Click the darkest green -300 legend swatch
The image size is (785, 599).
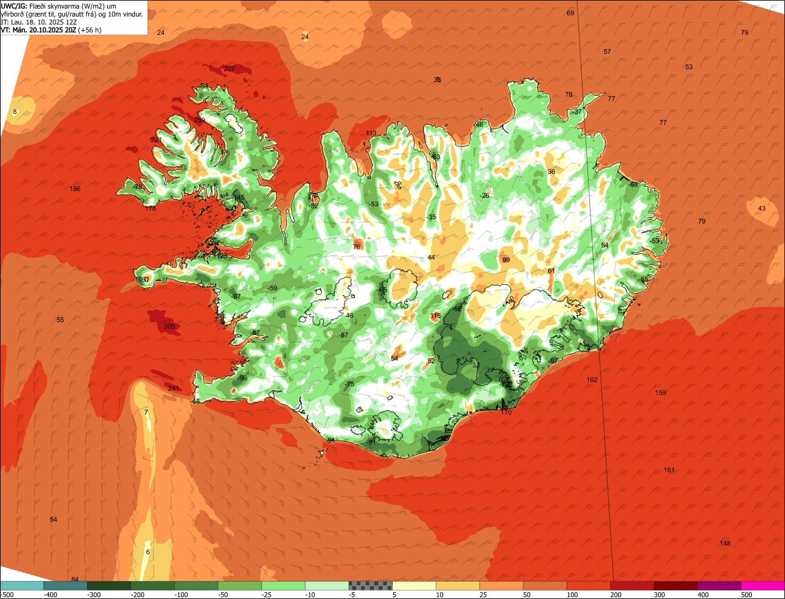click(x=109, y=586)
